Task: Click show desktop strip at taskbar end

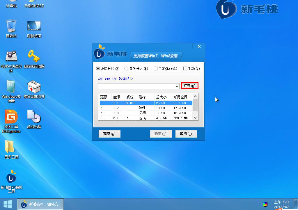Action: coord(296,204)
